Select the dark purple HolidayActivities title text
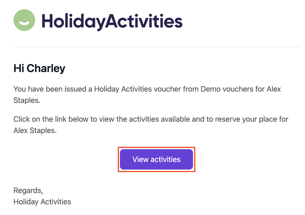The image size is (305, 215). click(x=112, y=20)
